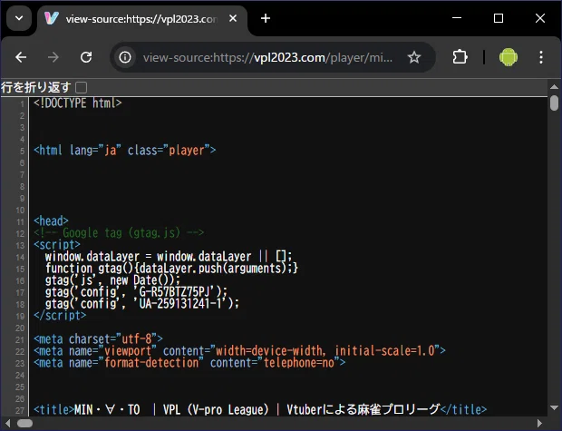
Task: Click the 'UA-259131241-1' config line
Action: coord(142,304)
